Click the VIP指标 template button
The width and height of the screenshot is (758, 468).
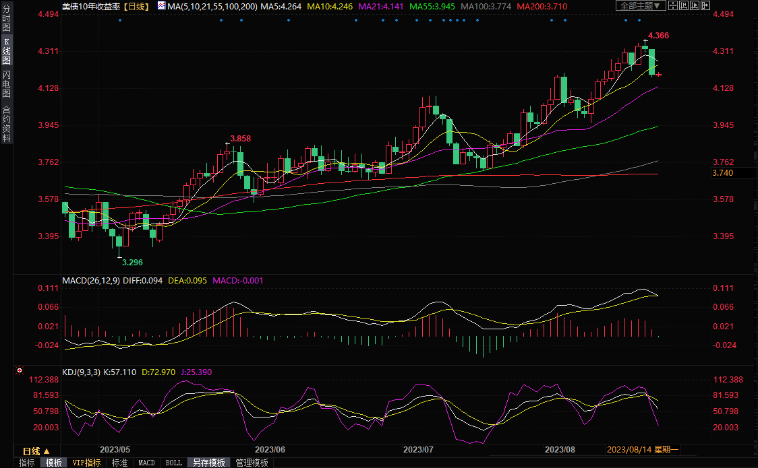[86, 463]
